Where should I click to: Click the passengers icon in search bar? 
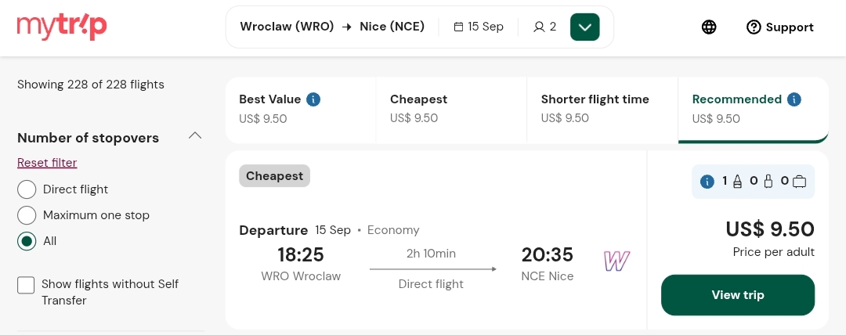tap(538, 27)
